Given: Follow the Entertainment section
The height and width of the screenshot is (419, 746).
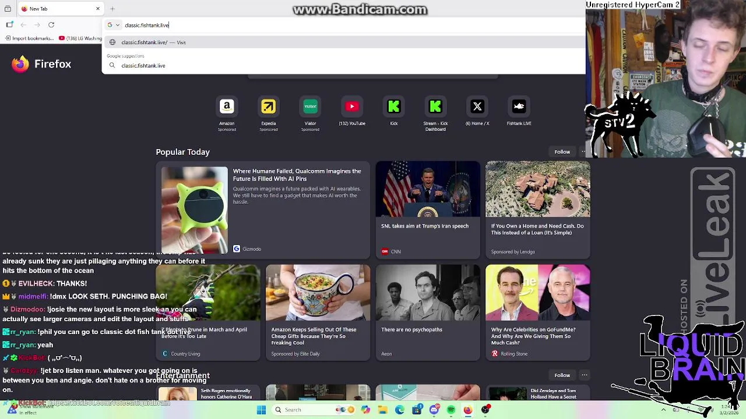Looking at the screenshot, I should coord(562,375).
